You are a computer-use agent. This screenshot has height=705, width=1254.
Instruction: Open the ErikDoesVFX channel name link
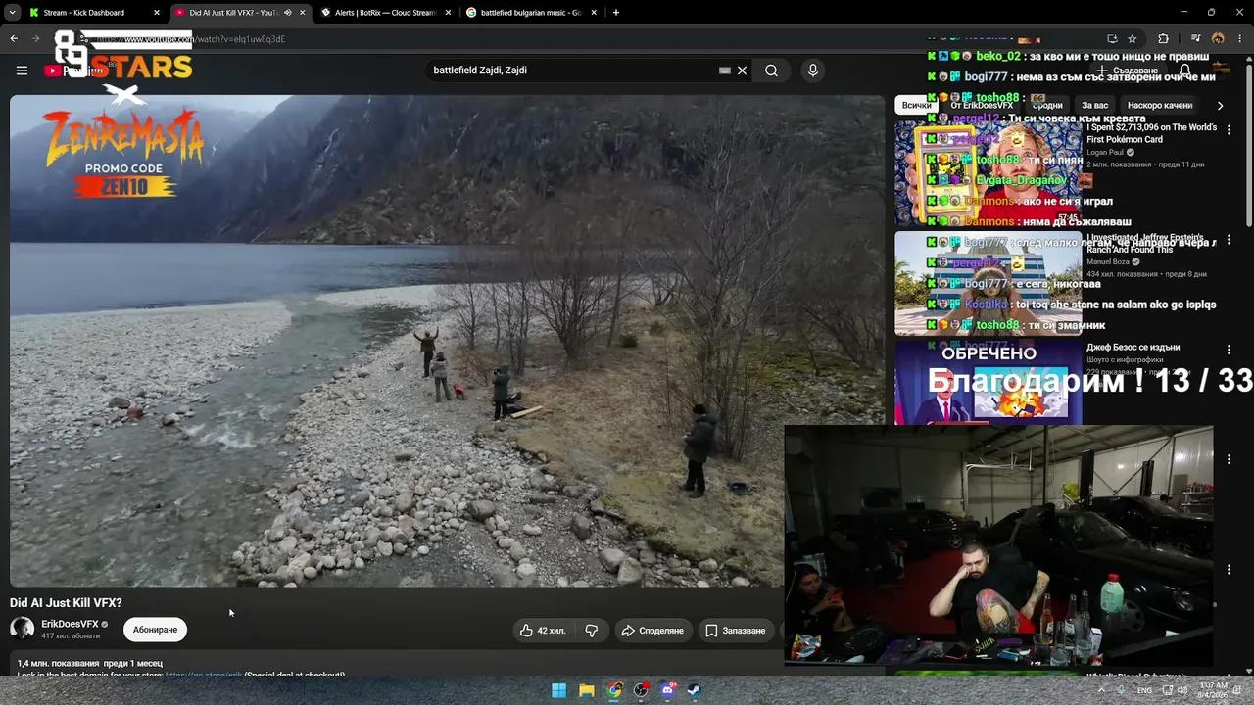tap(70, 624)
